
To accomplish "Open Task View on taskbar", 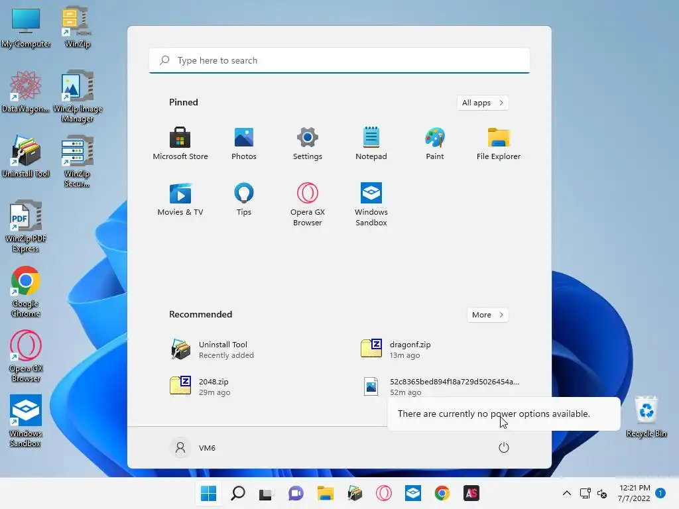I will click(x=267, y=493).
